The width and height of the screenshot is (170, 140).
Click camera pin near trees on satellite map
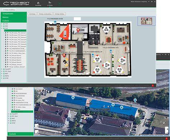coord(135,100)
